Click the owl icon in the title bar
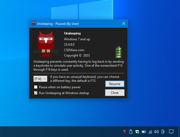Screen dimensions: 180x137 coord(33,24)
